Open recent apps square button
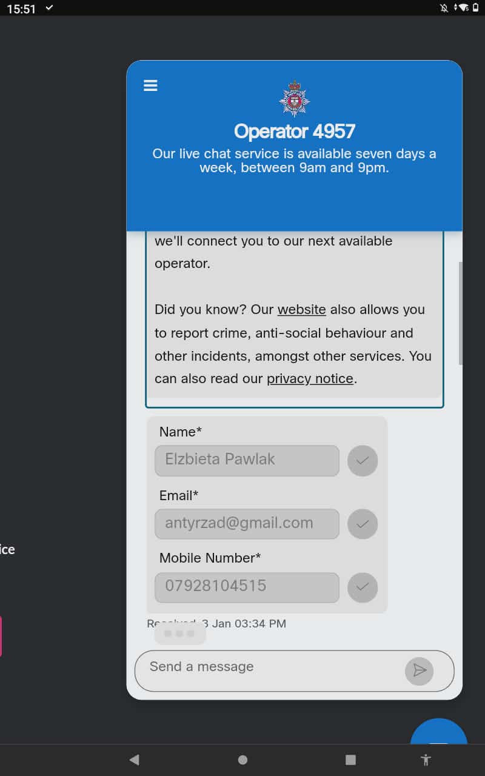Viewport: 485px width, 776px height. pyautogui.click(x=350, y=760)
